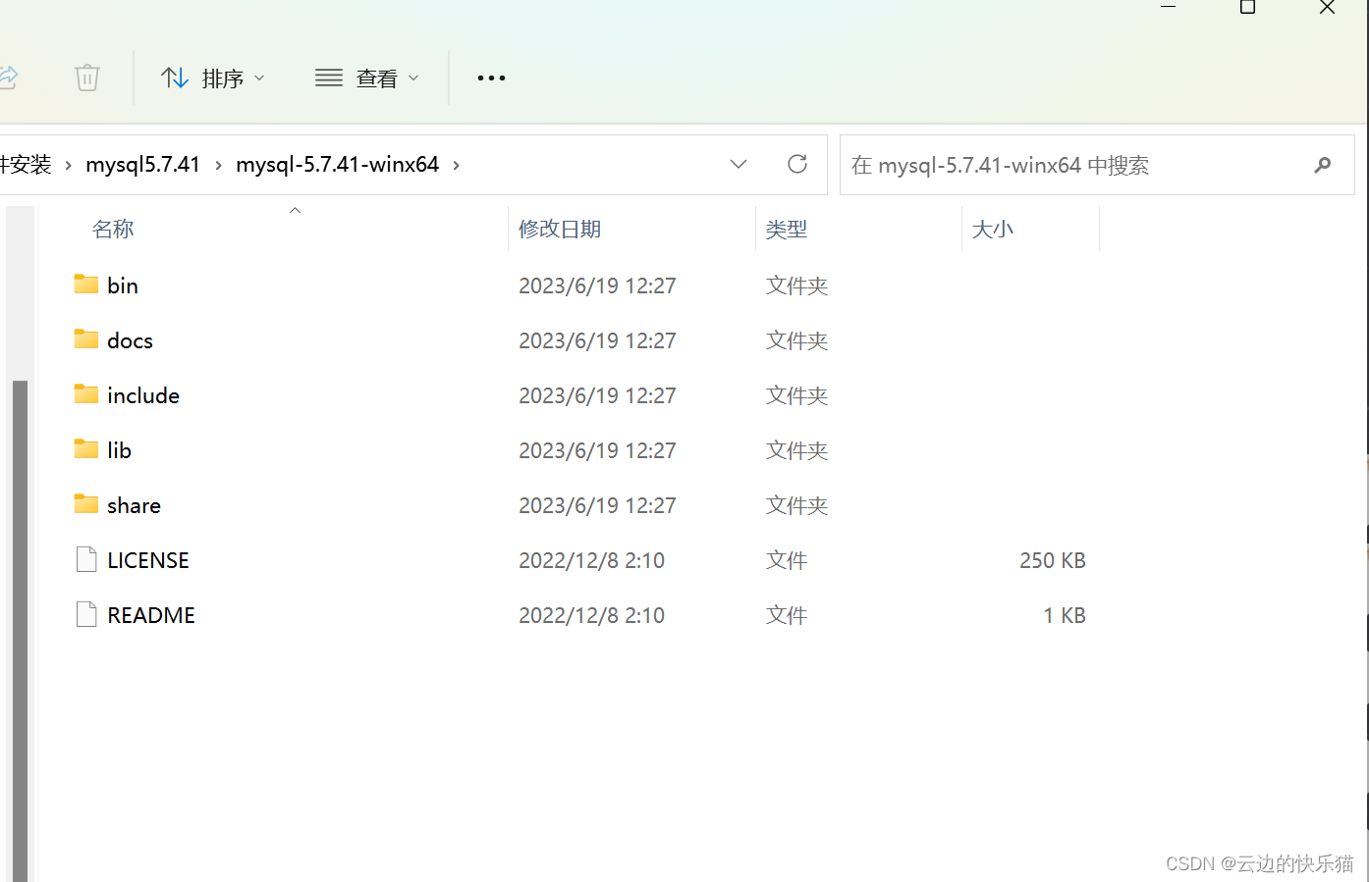Open the 排序 (Sort) dropdown
Screen dimensions: 1369x882
click(212, 78)
